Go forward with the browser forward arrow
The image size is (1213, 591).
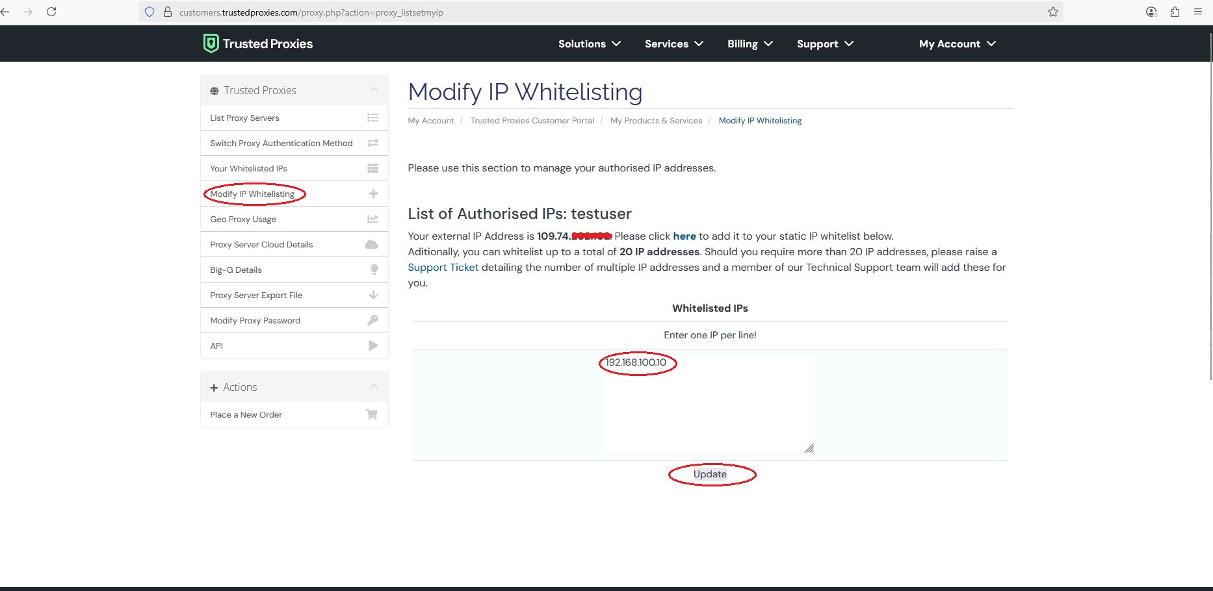(28, 12)
